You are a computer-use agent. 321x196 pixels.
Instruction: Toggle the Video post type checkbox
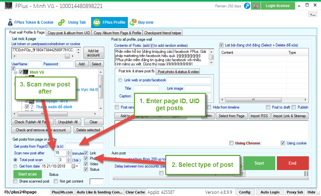(x=86, y=164)
